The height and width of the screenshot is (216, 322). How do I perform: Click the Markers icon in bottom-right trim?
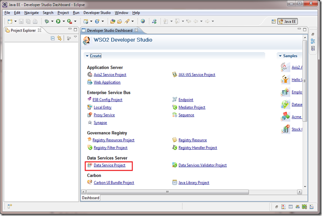[283, 206]
